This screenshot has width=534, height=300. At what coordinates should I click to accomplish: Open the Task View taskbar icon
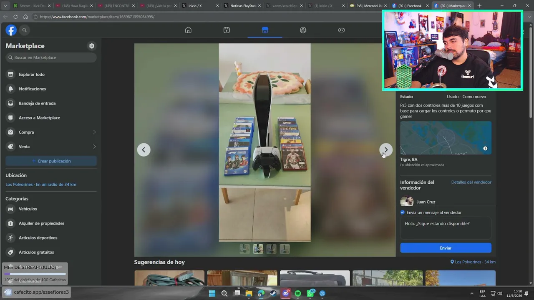[x=237, y=293]
